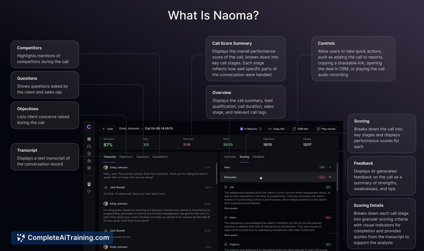The width and height of the screenshot is (424, 251).
Task: Switch to the Transcript tab
Action: [x=110, y=156]
